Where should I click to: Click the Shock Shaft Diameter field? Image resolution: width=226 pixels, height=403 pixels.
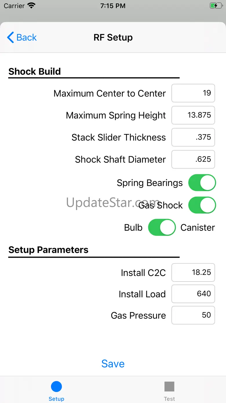193,159
